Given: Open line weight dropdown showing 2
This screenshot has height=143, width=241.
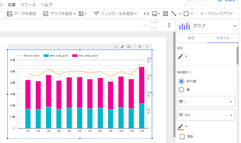Looking at the screenshot, I should [x=206, y=102].
